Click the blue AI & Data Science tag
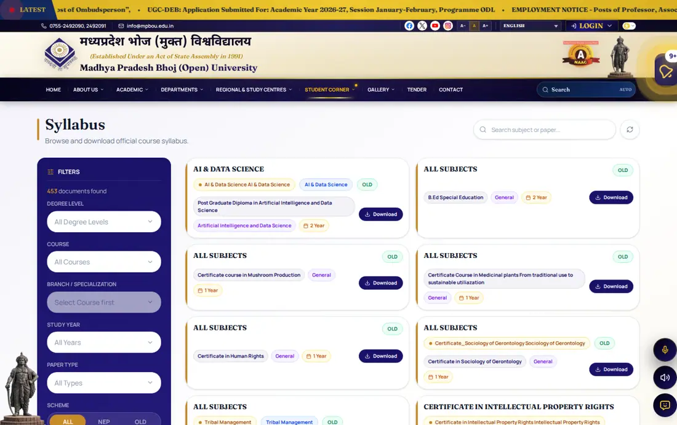Viewport: 677px width, 425px height. click(x=326, y=184)
